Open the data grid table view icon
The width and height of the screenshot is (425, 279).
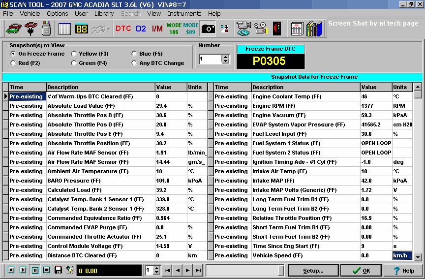[x=64, y=29]
